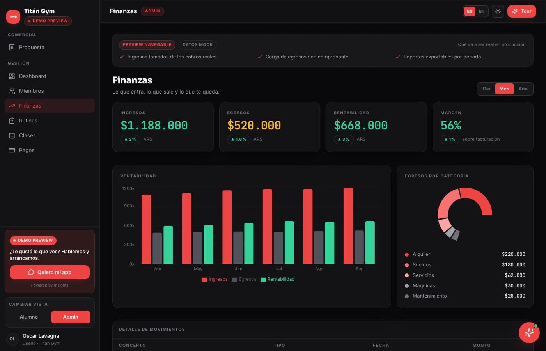Go to Dashboard in the sidebar

[50, 76]
